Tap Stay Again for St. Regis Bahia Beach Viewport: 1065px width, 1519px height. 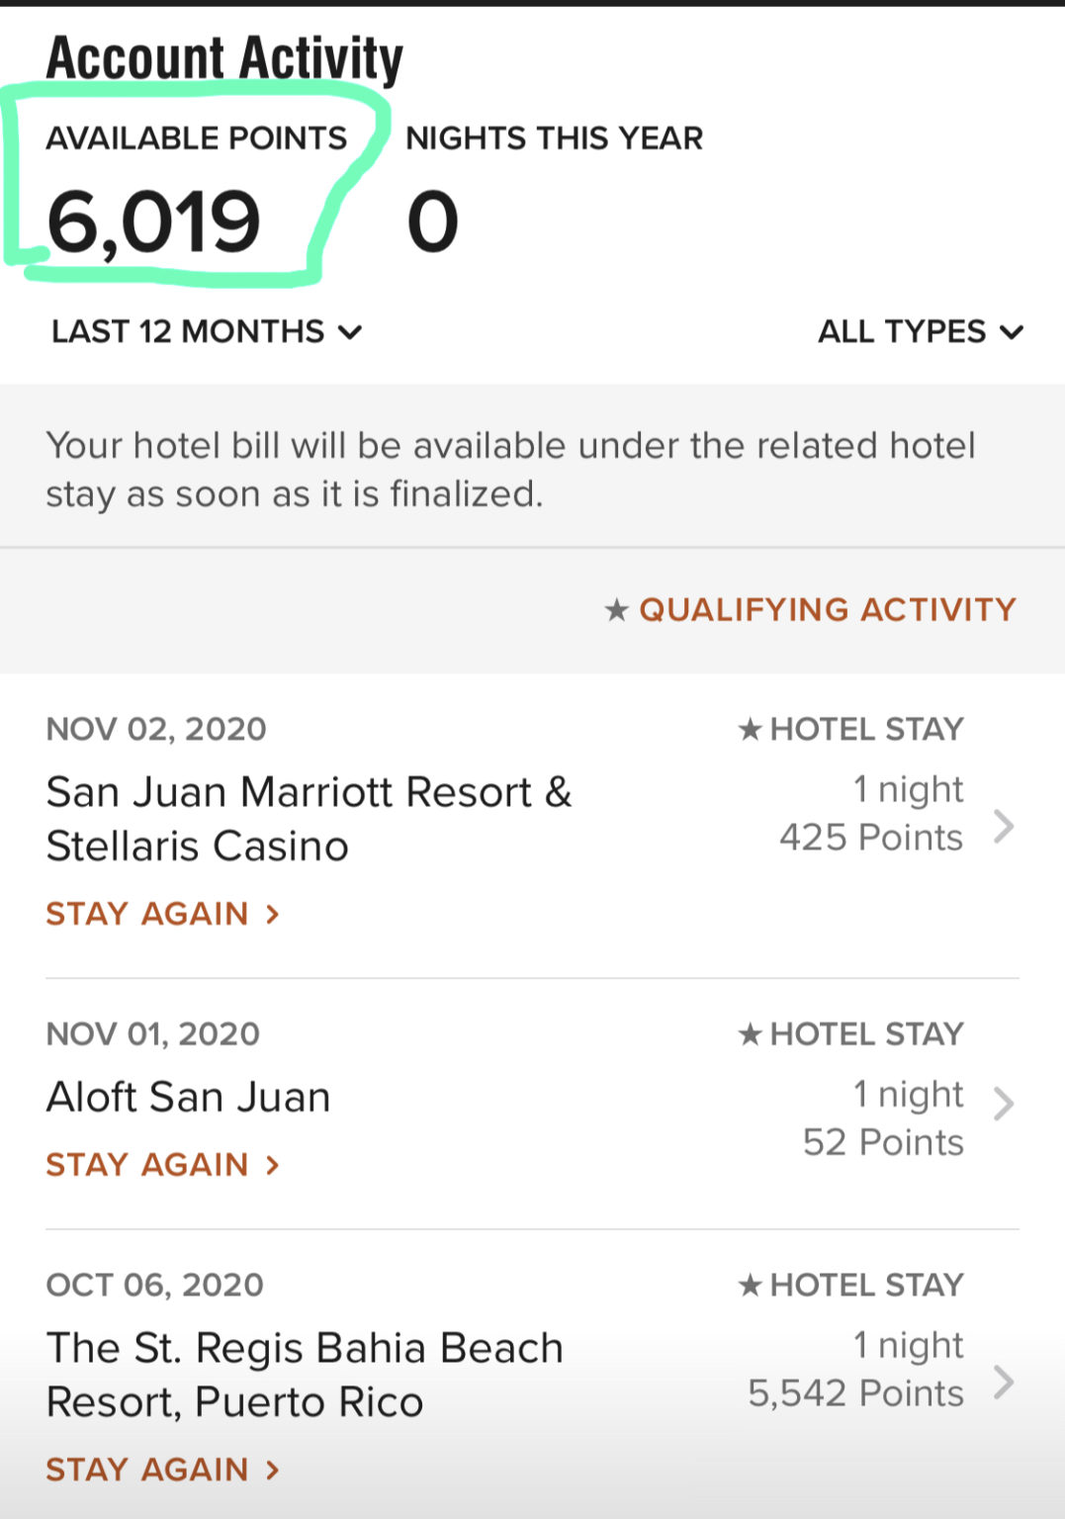[x=163, y=1470]
